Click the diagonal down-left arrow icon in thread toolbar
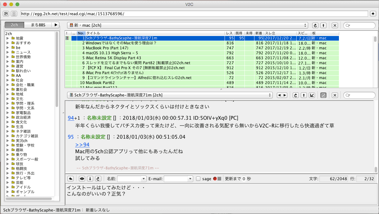Screen dimensions: 379x214 tap(312, 95)
